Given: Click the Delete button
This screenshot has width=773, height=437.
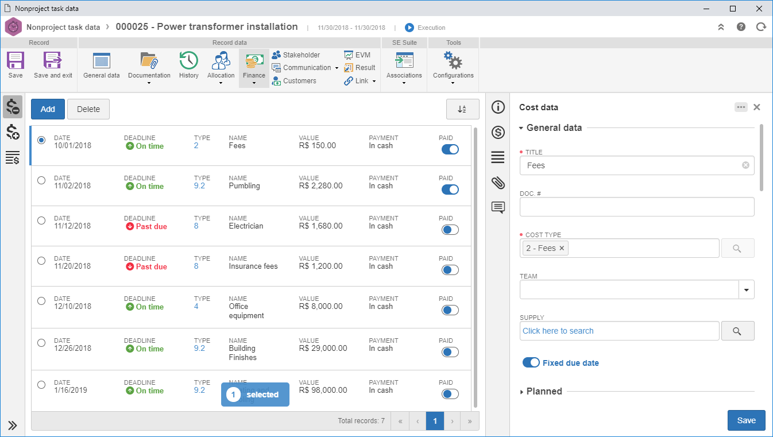Looking at the screenshot, I should [88, 109].
